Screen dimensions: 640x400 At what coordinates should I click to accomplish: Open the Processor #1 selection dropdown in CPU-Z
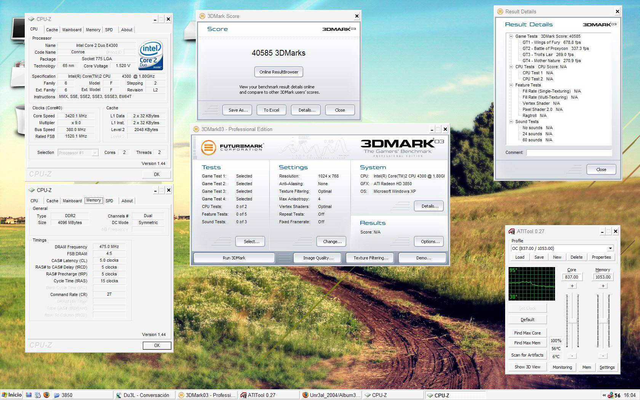[x=94, y=153]
